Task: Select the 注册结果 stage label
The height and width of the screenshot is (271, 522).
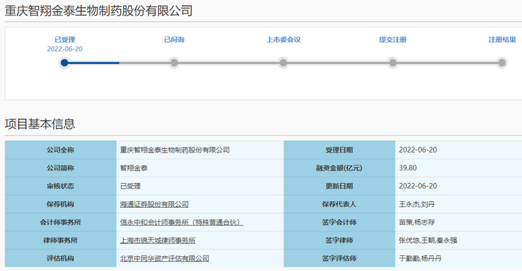Action: click(502, 39)
